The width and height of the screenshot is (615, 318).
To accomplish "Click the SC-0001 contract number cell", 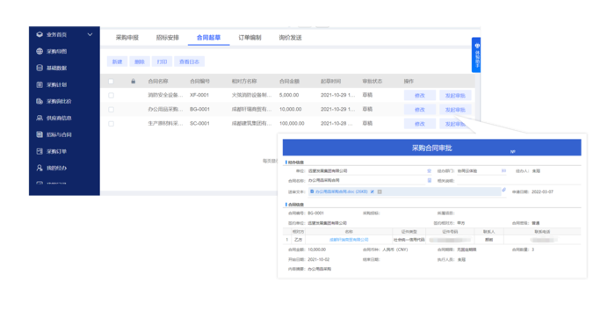I will (199, 123).
